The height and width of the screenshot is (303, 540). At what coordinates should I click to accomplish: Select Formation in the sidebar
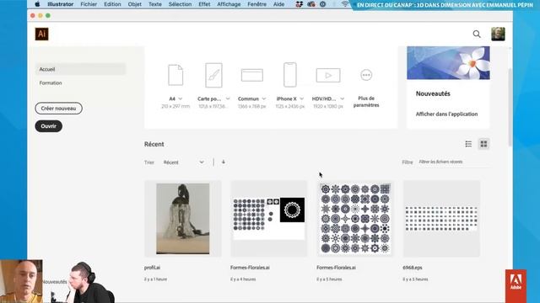(51, 82)
